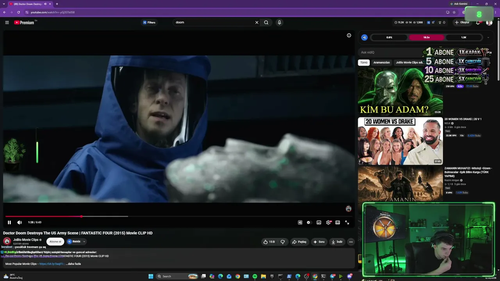Pause the video playback
Viewport: 500px width, 281px height.
9,222
